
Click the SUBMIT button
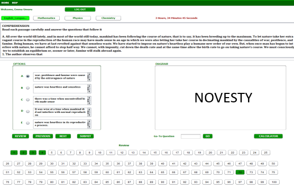pyautogui.click(x=85, y=136)
